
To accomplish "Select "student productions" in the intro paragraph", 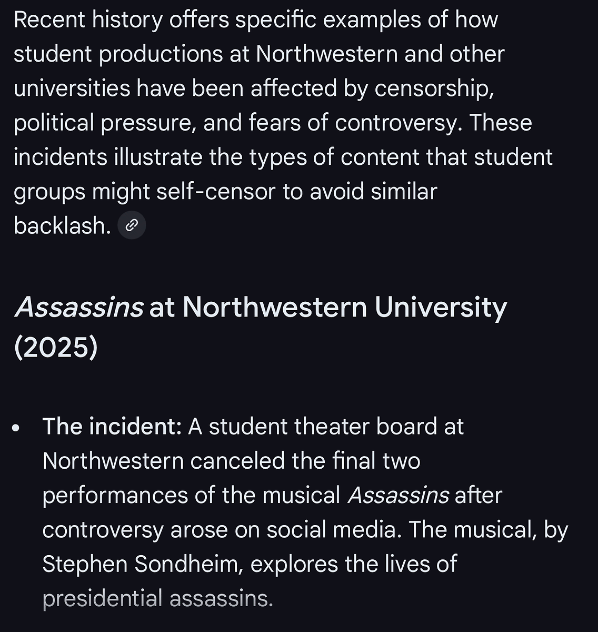I will pos(118,54).
